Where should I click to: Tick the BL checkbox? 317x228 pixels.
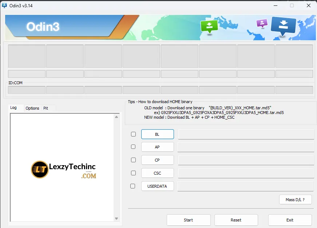pyautogui.click(x=133, y=134)
